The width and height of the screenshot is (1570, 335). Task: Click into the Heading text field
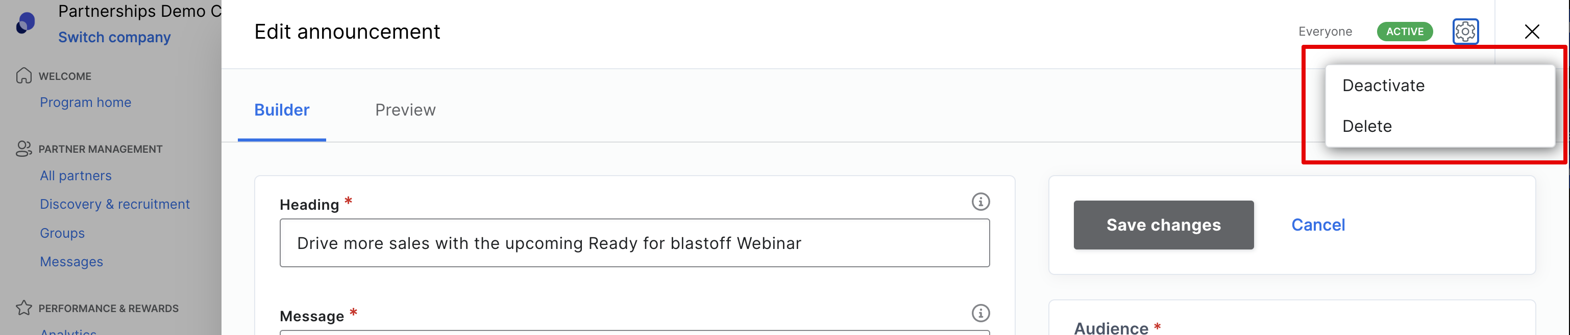point(634,242)
